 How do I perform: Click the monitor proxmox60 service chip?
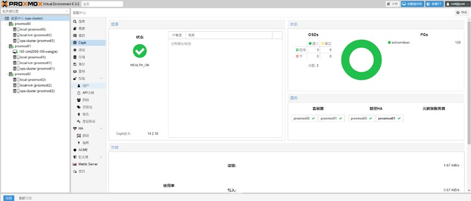[x=304, y=118]
